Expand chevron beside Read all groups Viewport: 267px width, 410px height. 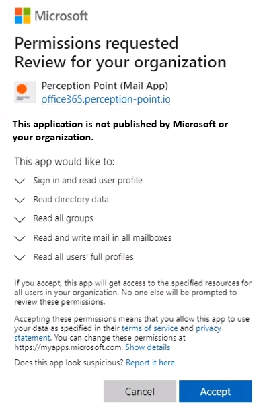20,219
